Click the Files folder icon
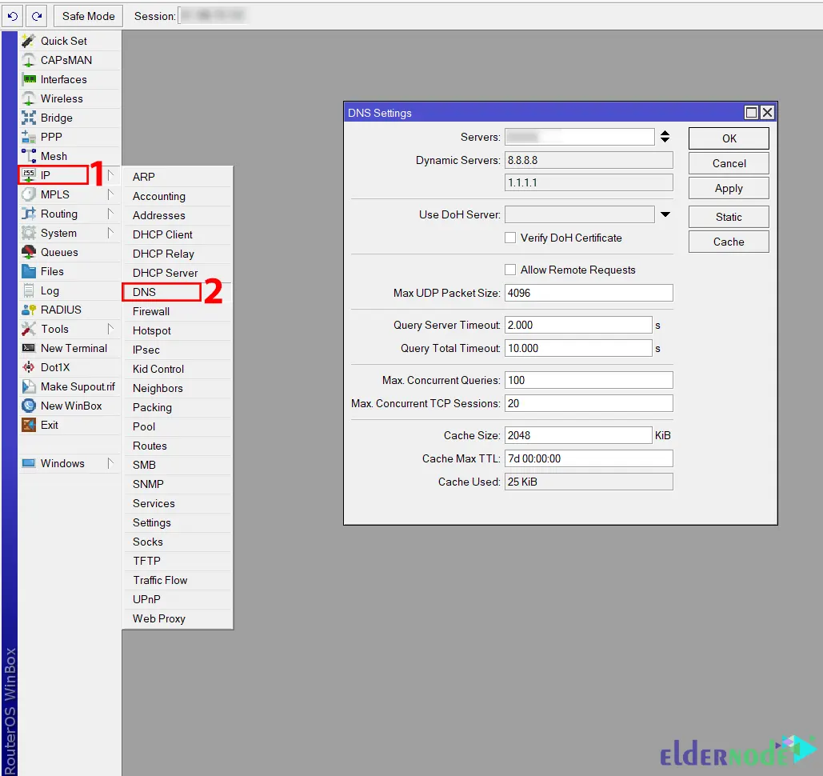Screen dimensions: 823x776 (29, 271)
